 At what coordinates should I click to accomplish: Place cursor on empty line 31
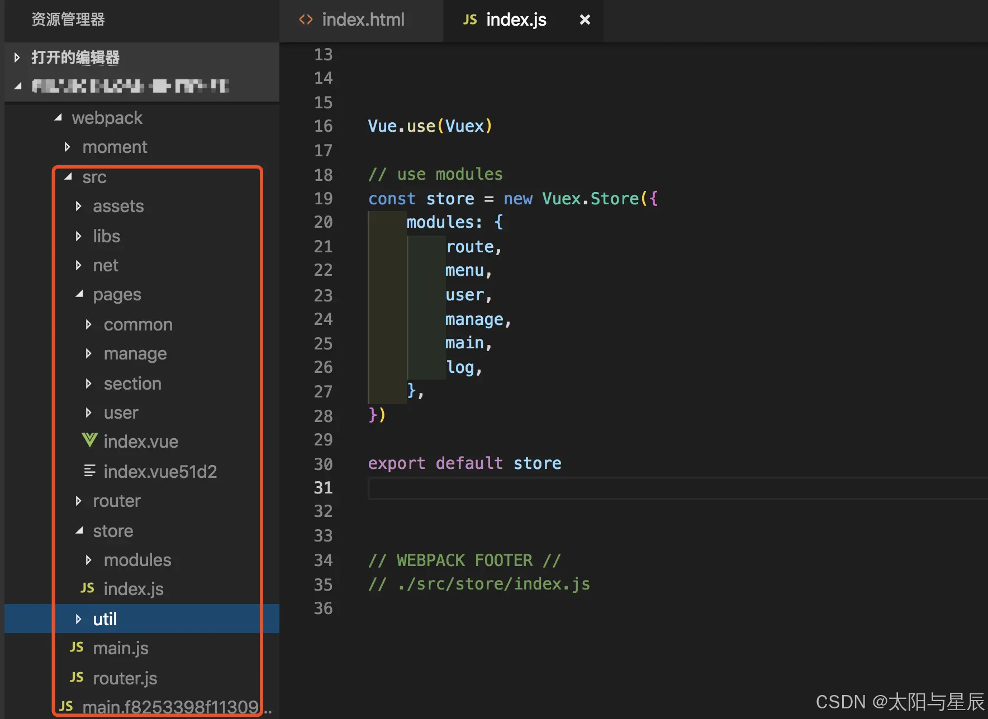677,488
